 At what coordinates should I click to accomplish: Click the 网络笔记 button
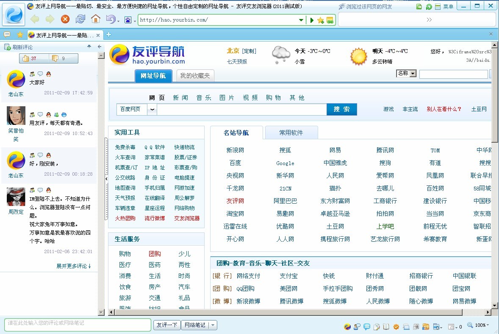pos(195,325)
